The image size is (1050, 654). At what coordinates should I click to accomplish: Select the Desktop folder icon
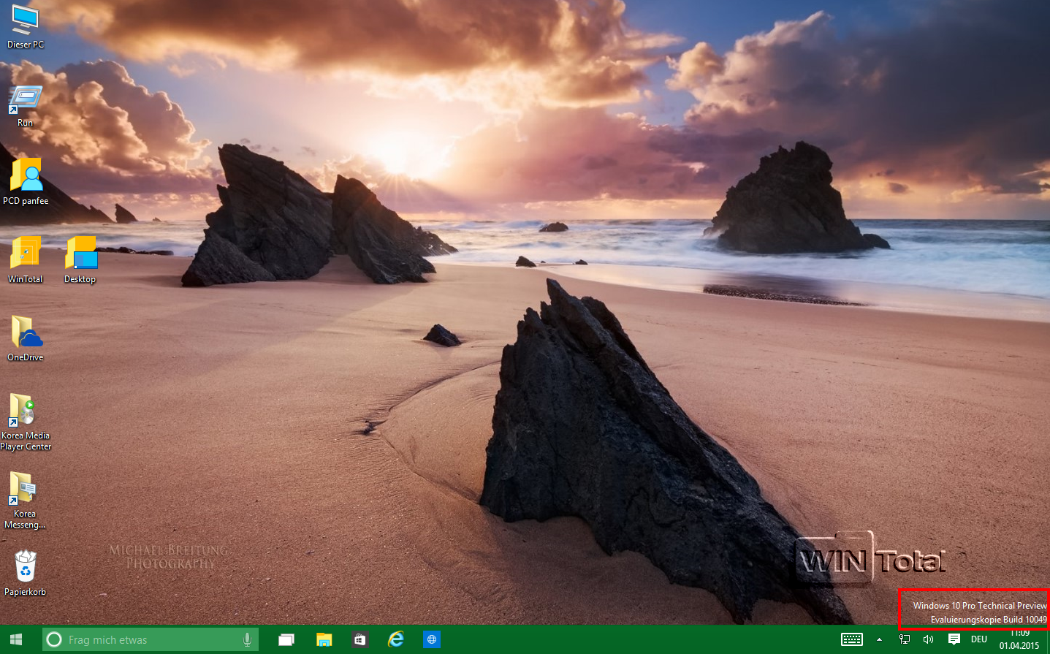[80, 254]
